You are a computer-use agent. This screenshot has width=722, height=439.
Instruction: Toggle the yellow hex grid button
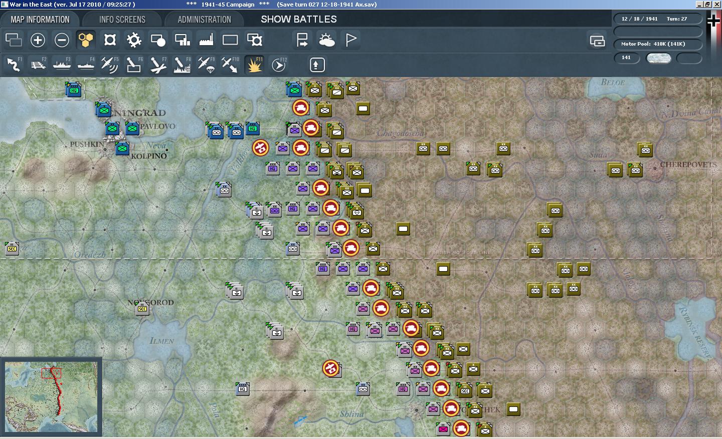click(x=86, y=40)
